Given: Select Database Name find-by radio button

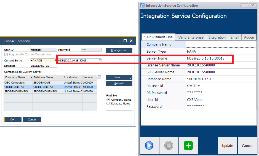Looking at the screenshot, I should (x=108, y=104).
